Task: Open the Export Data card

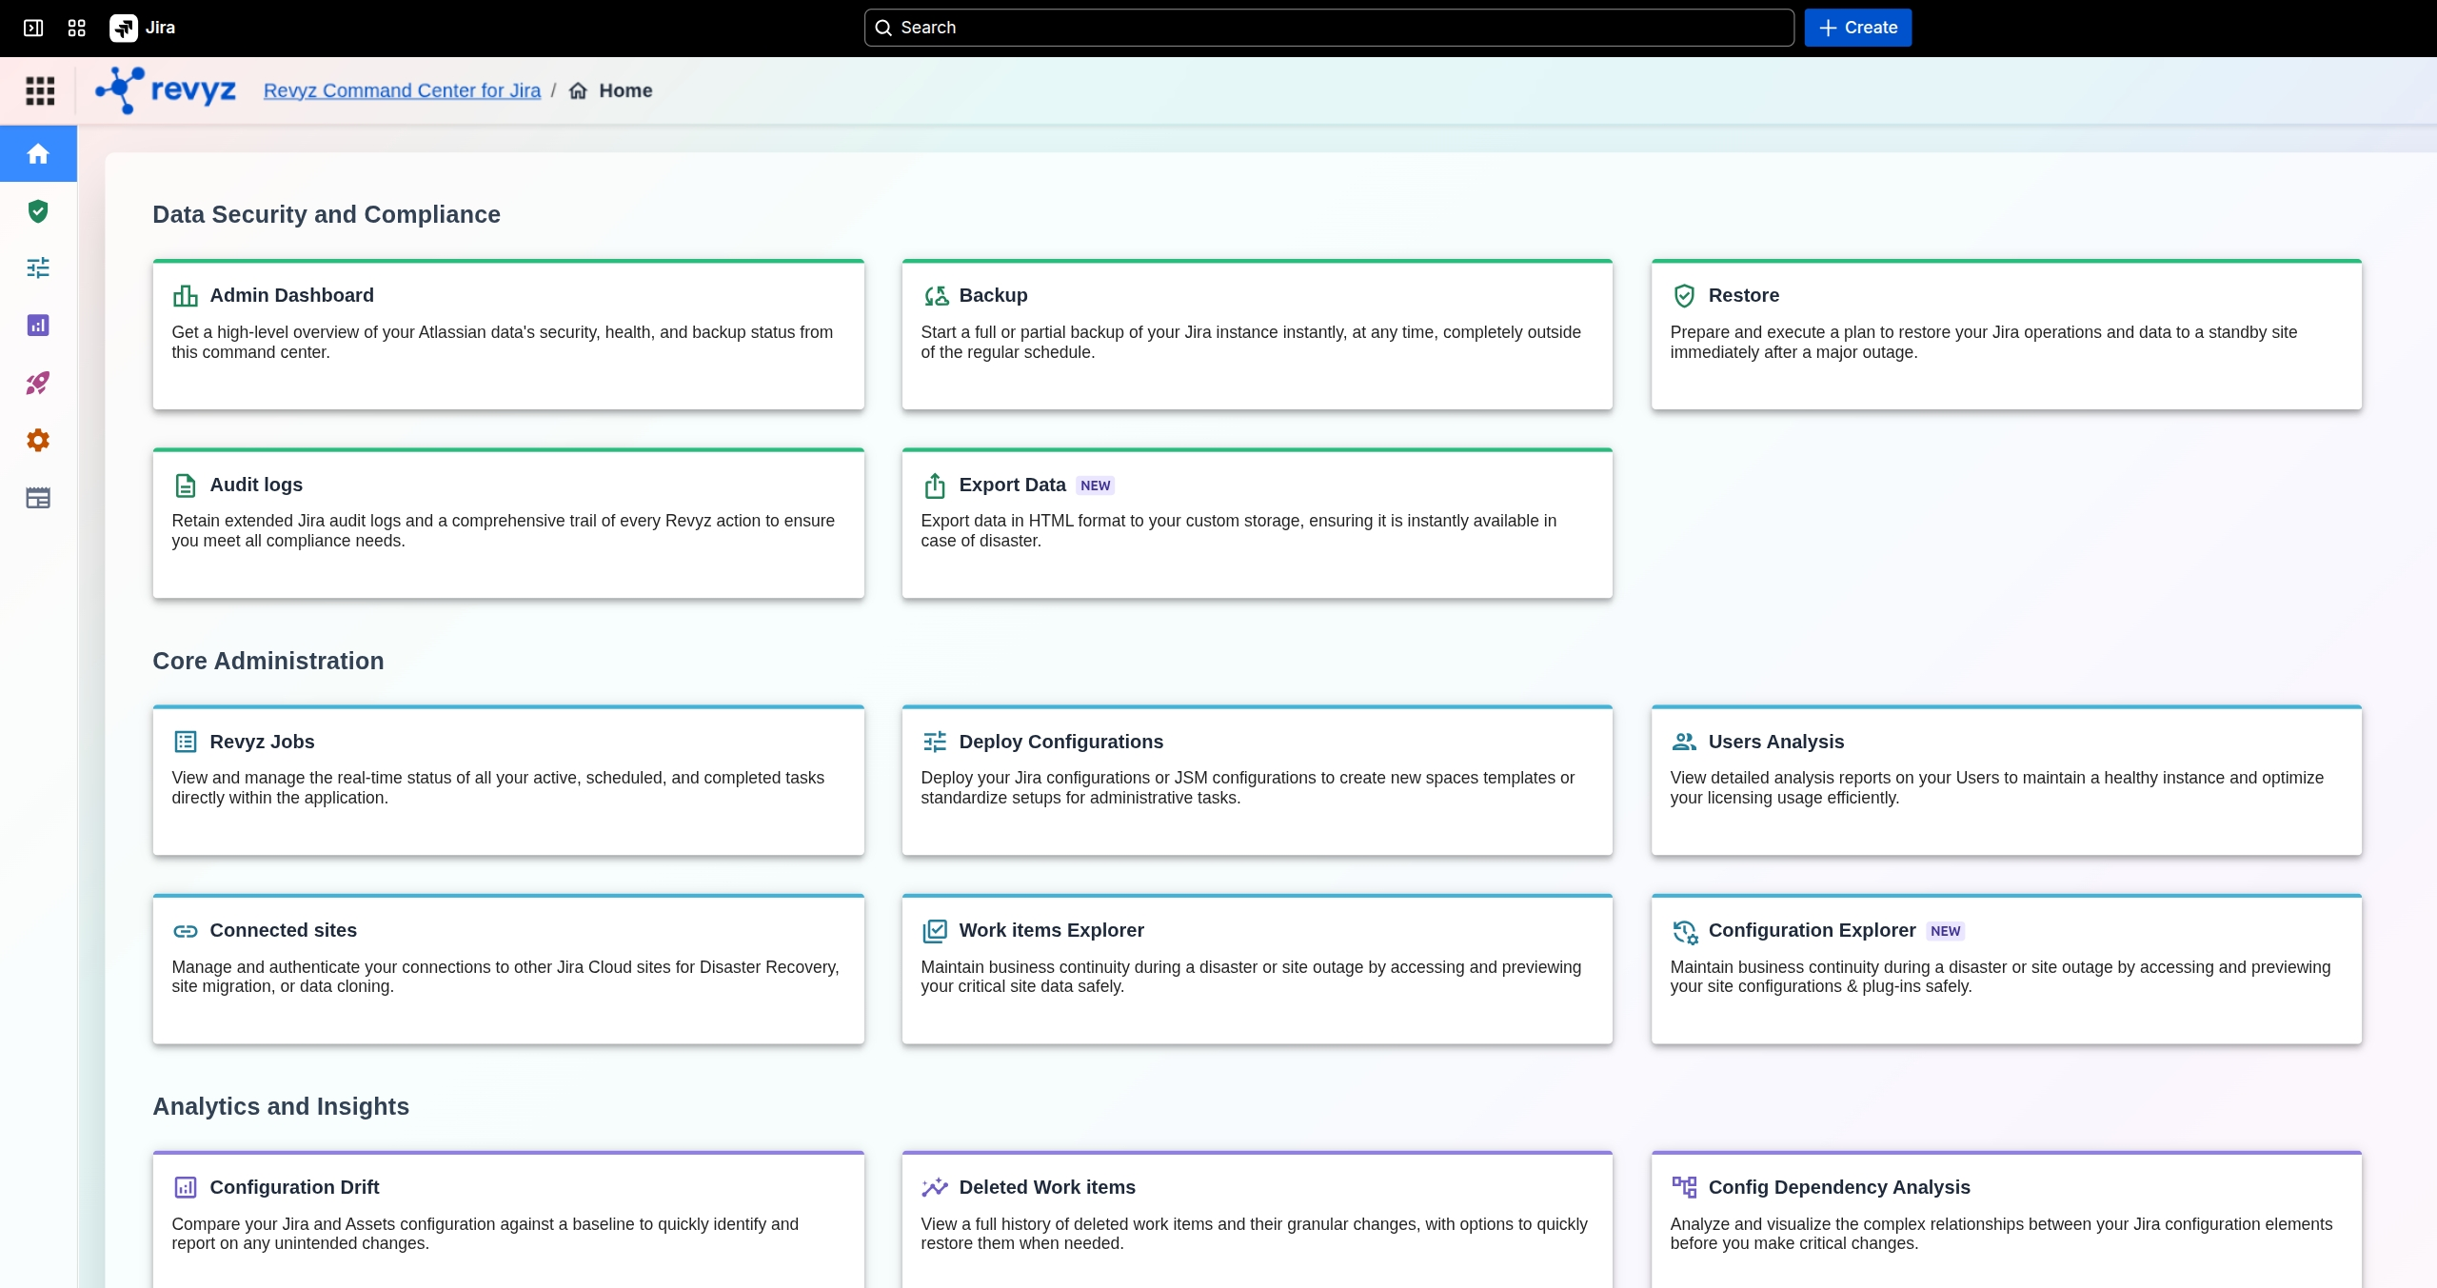Action: click(x=1257, y=523)
